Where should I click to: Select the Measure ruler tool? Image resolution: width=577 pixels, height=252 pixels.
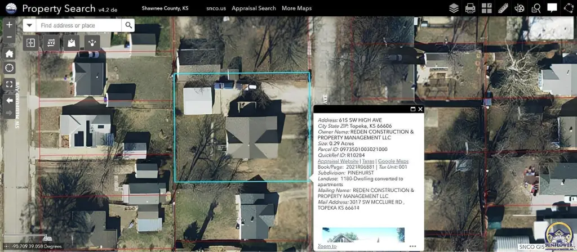tap(503, 8)
